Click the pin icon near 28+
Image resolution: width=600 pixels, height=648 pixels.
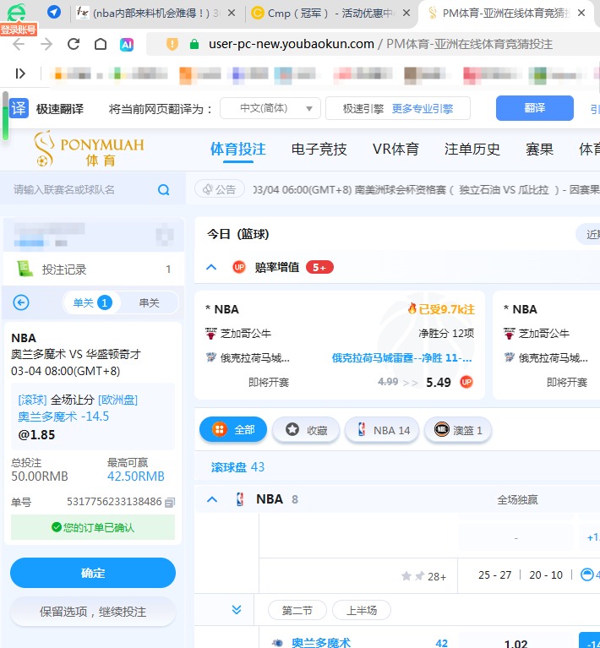point(420,575)
